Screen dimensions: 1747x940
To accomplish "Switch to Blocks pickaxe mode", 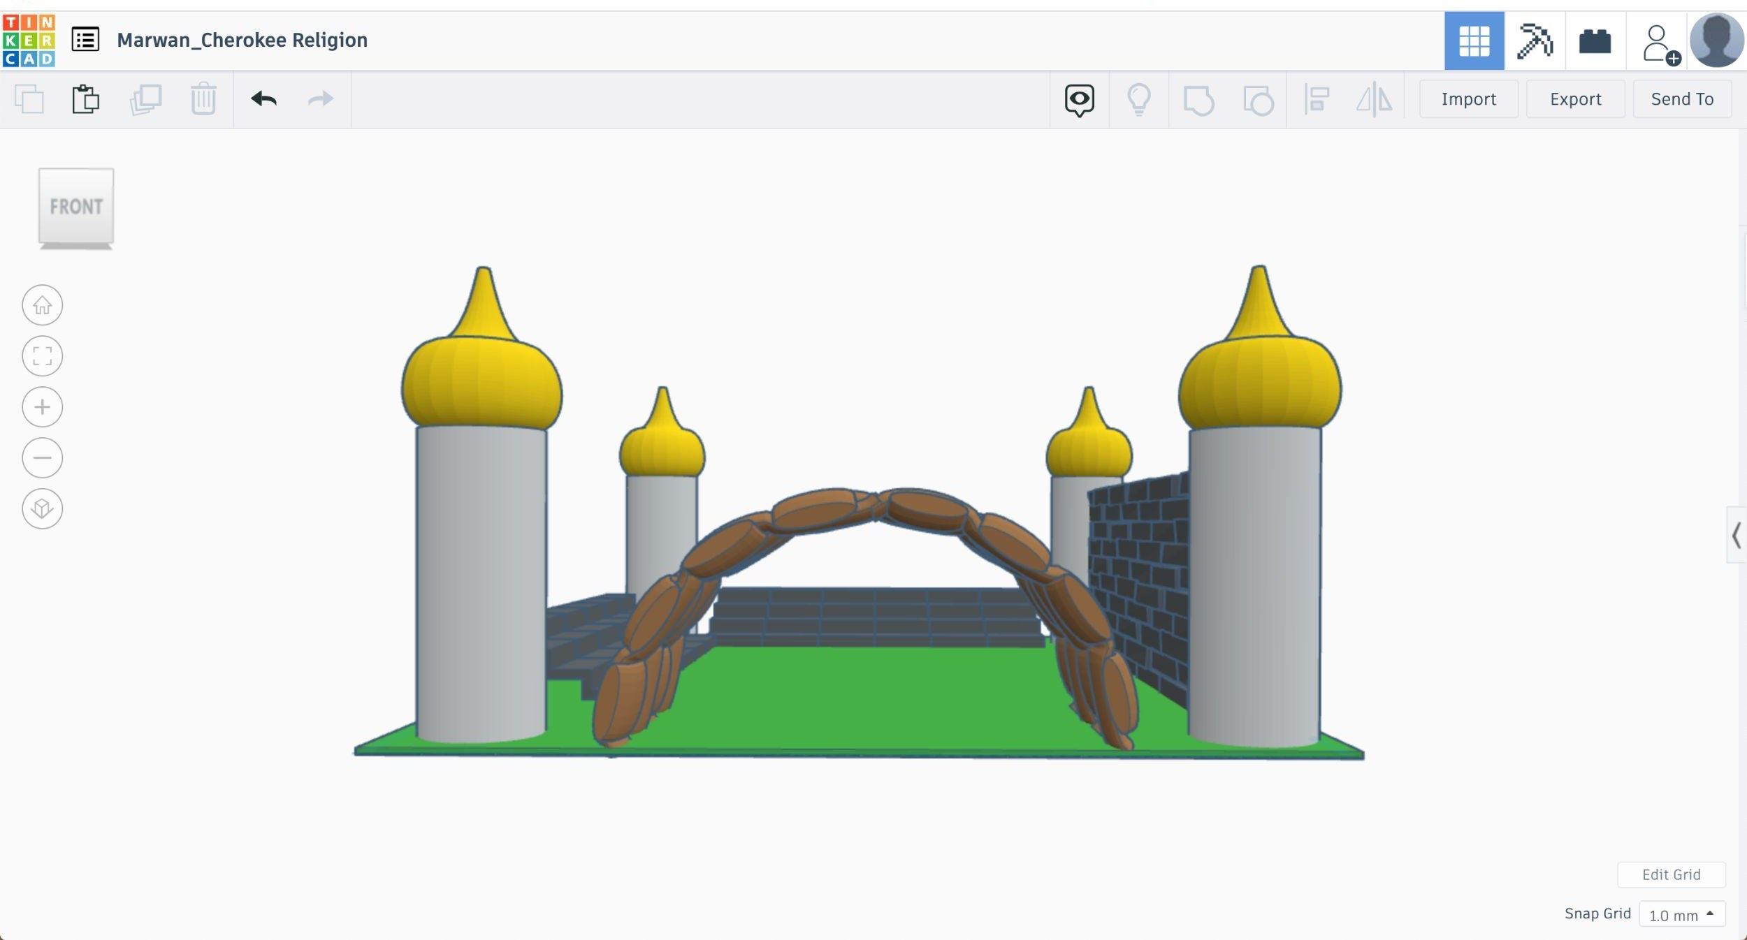I will pyautogui.click(x=1535, y=41).
